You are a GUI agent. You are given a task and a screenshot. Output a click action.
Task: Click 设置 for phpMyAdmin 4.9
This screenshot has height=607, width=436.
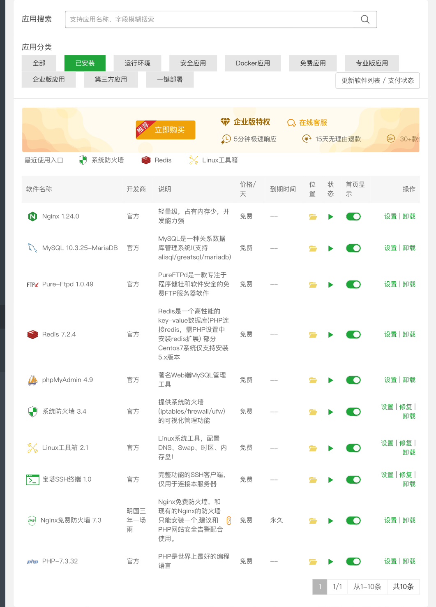[390, 380]
